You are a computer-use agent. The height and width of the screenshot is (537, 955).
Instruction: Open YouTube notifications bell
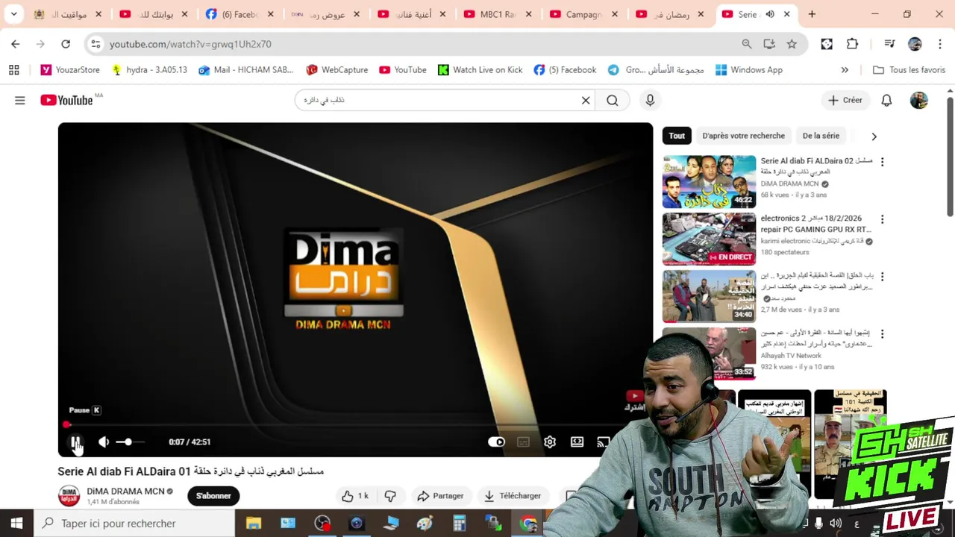click(886, 100)
